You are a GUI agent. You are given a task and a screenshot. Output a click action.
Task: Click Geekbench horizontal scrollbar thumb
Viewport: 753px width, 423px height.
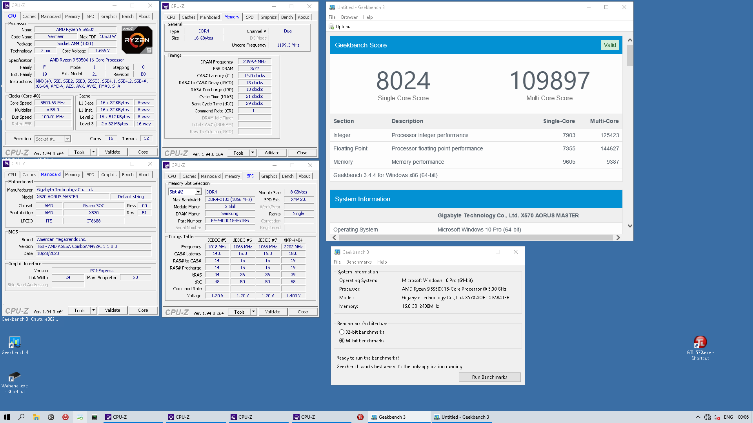pos(476,237)
